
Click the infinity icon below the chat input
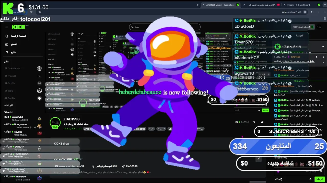pyautogui.click(x=277, y=179)
